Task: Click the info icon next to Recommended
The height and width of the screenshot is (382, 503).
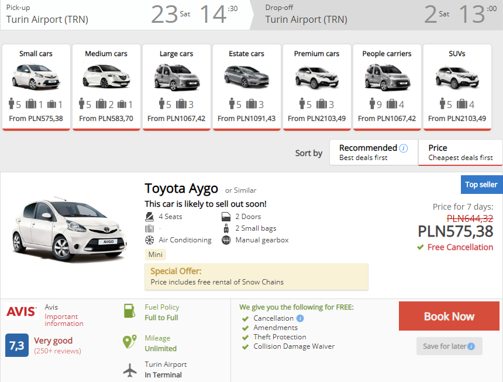Action: point(404,148)
